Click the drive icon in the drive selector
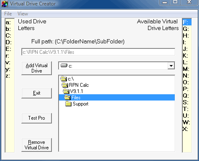The width and height of the screenshot is (199, 161). (x=64, y=65)
